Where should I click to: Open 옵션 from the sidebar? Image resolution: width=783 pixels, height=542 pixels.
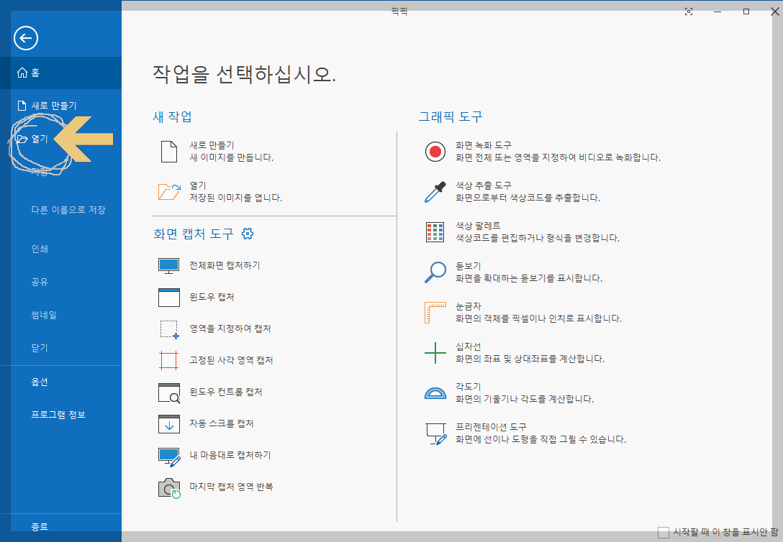(40, 382)
